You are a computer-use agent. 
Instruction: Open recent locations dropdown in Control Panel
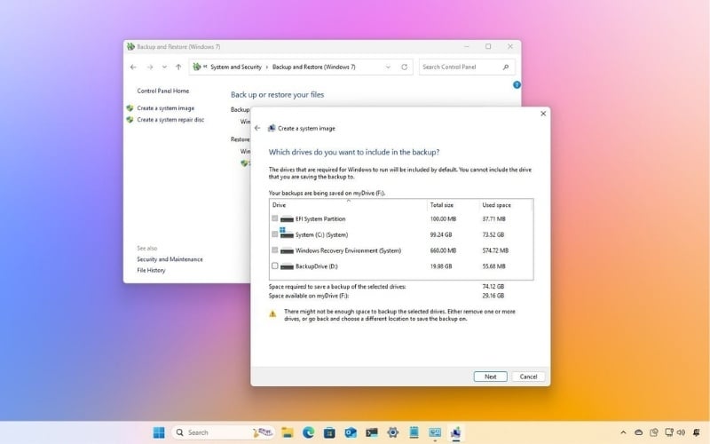click(164, 67)
